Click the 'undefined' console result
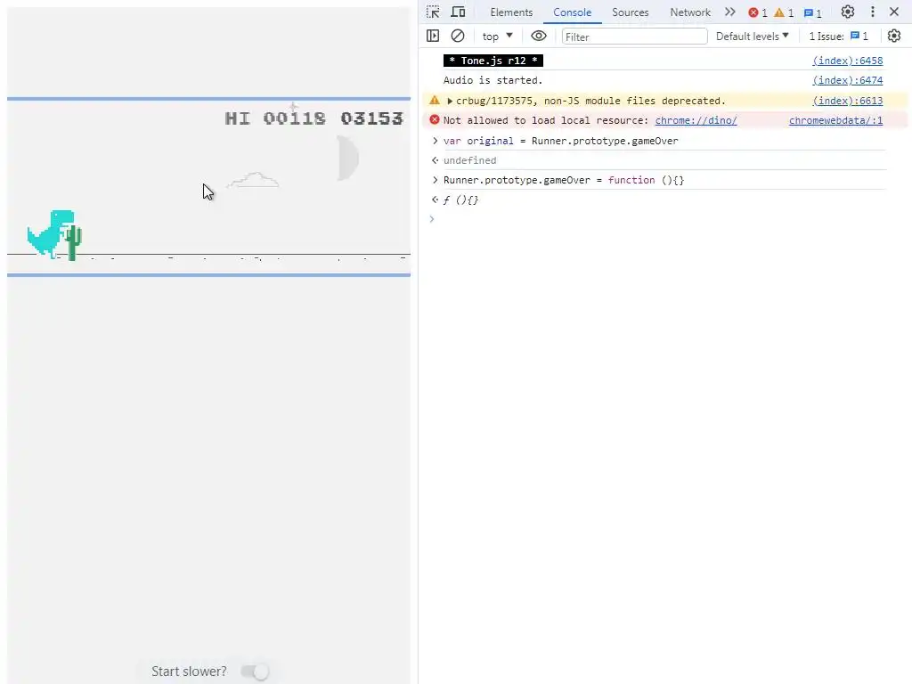912x684 pixels. click(469, 160)
